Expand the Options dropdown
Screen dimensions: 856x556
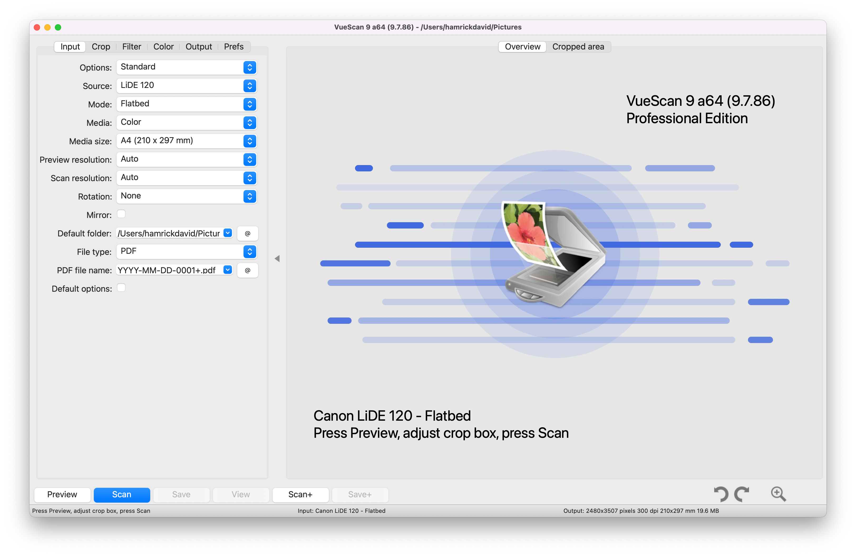[x=250, y=66]
